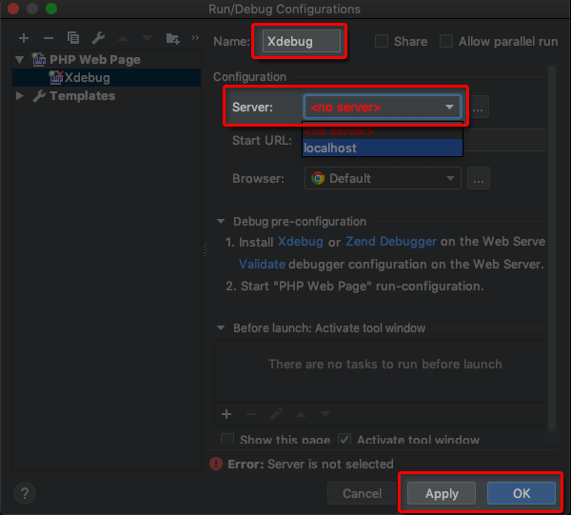
Task: Move configuration up arrow in toolbar
Action: pos(123,38)
